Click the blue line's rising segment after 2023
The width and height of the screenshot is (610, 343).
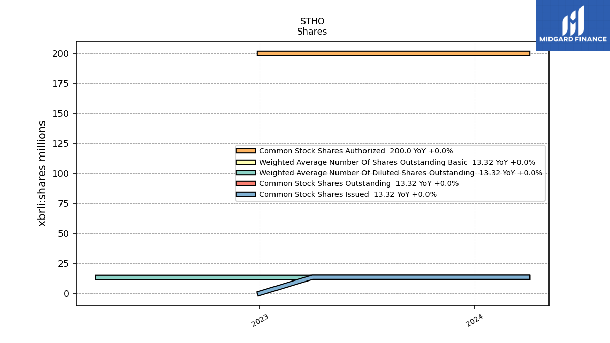click(x=285, y=286)
